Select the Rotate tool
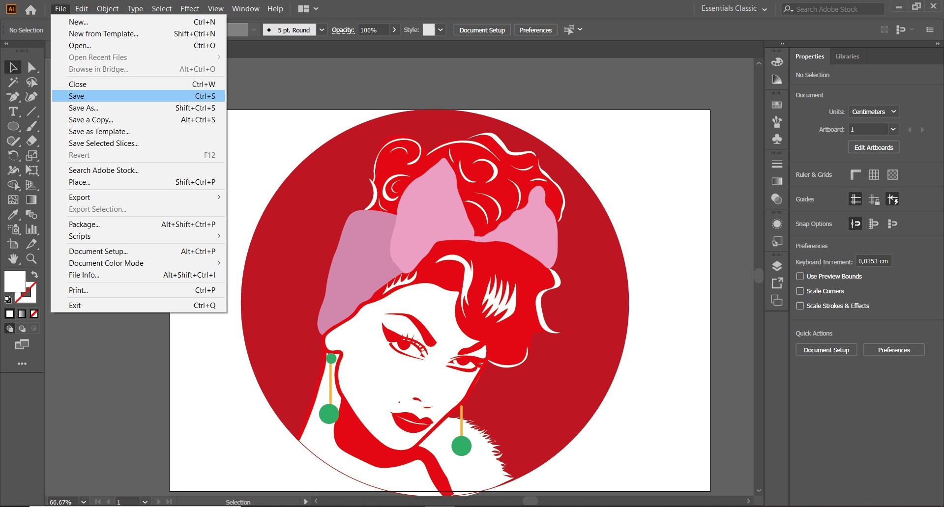 tap(13, 156)
